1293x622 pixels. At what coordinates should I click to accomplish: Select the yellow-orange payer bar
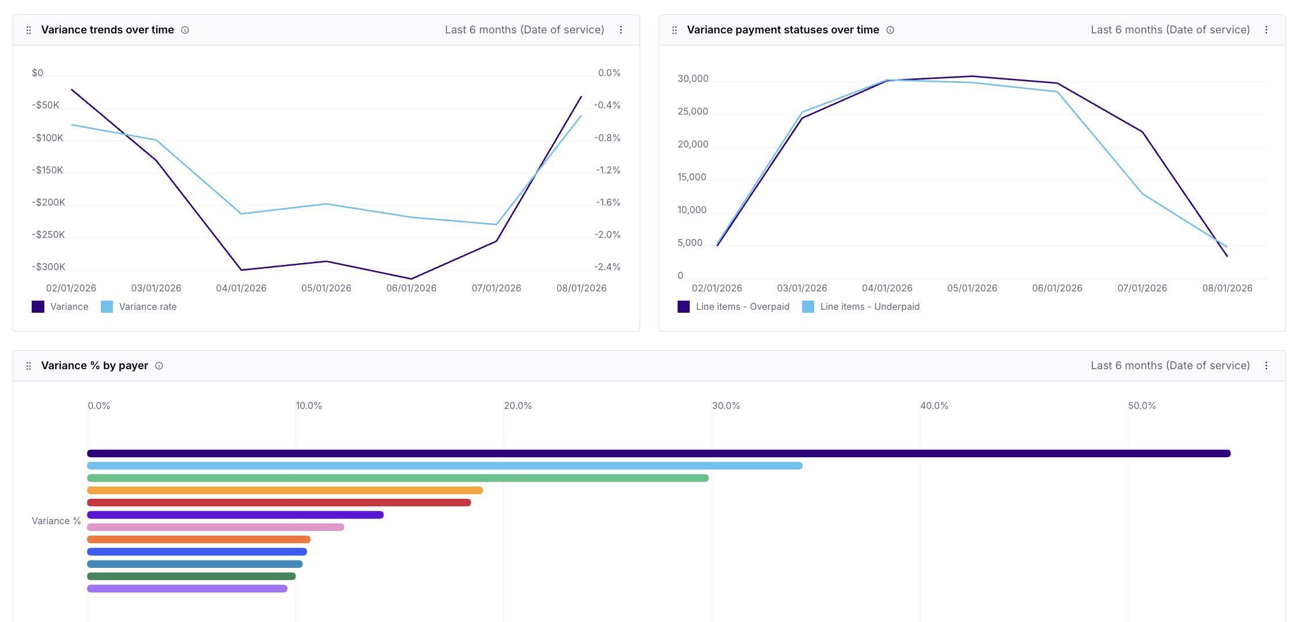tap(285, 491)
